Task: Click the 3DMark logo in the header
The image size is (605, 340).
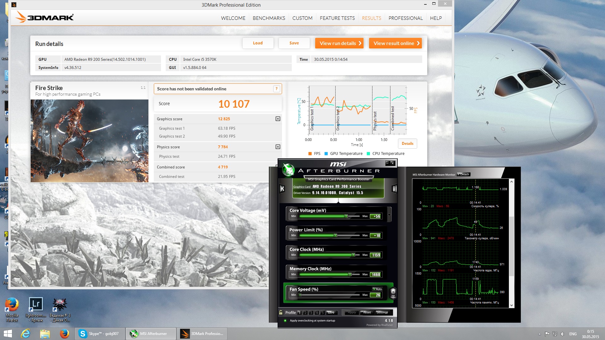Action: [45, 17]
